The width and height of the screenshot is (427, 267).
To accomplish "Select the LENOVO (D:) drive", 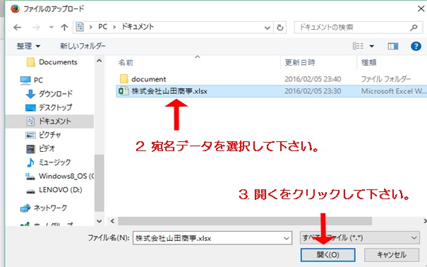I will [54, 190].
